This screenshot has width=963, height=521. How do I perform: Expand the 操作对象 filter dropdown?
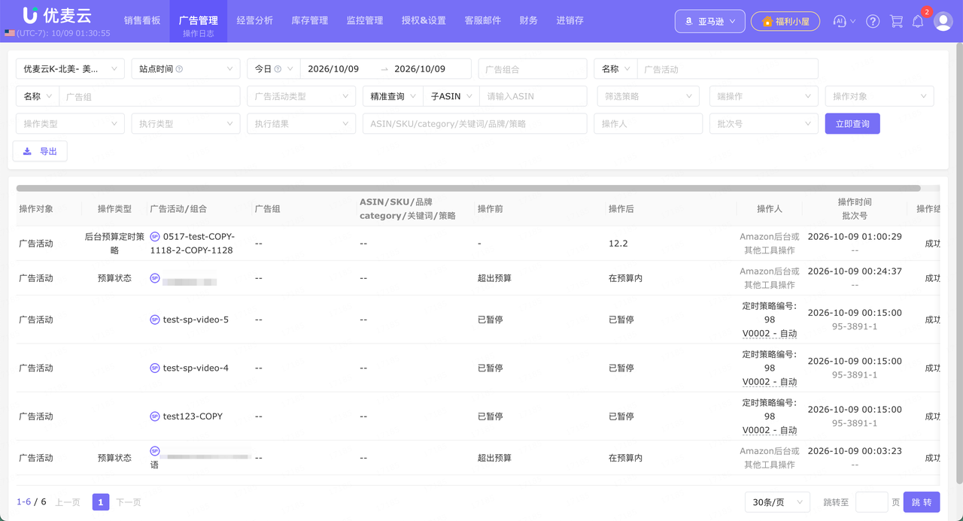coord(879,96)
